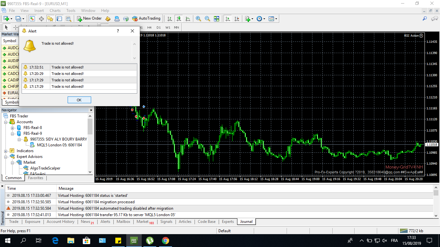Select the AlgoTradeScalper expert advisor

[45, 168]
